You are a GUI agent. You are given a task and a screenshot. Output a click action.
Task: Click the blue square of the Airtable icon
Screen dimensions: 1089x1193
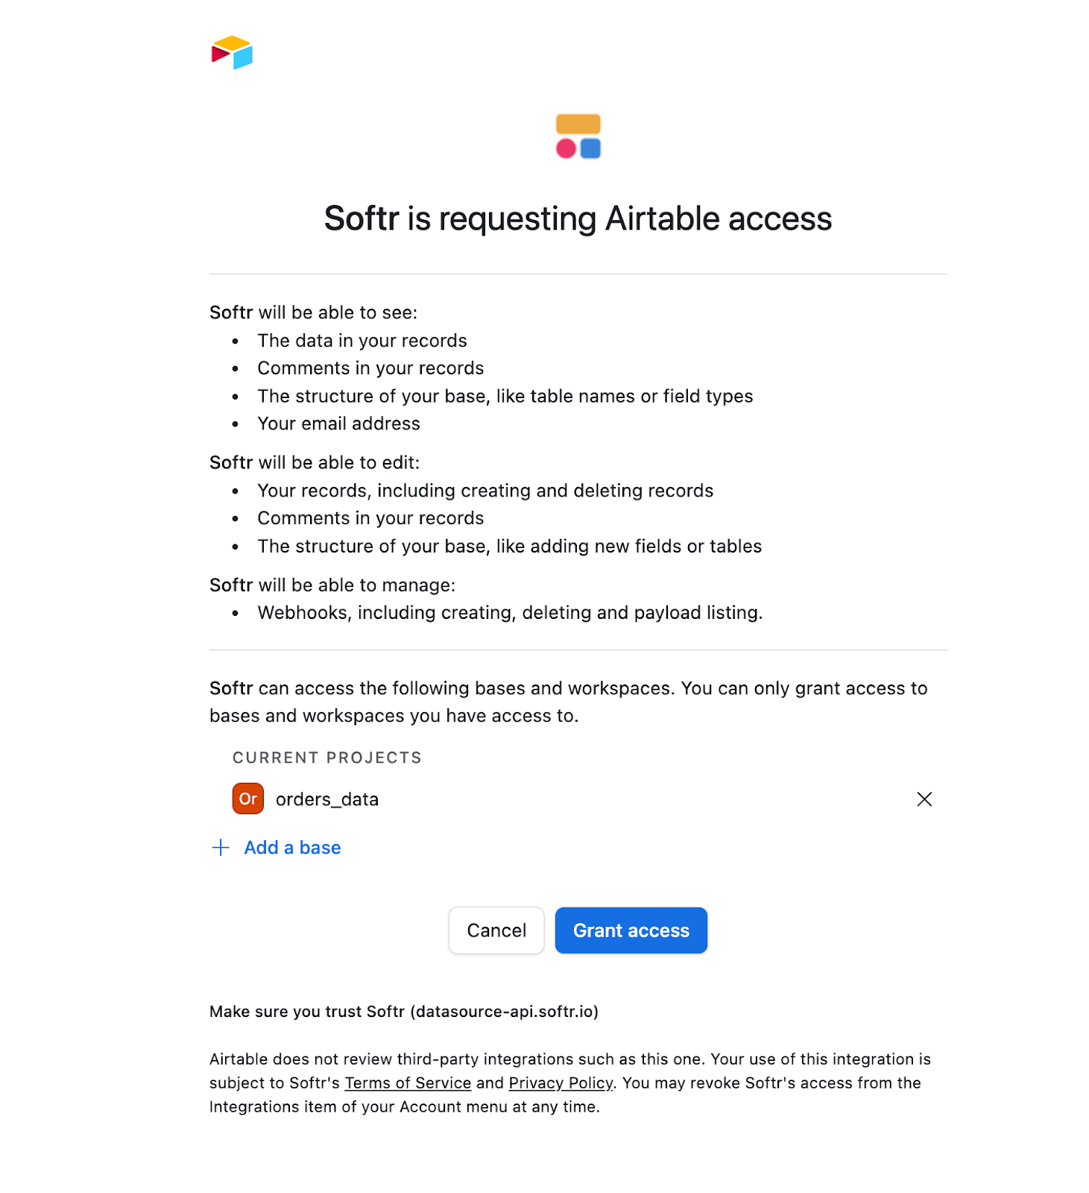tap(590, 148)
